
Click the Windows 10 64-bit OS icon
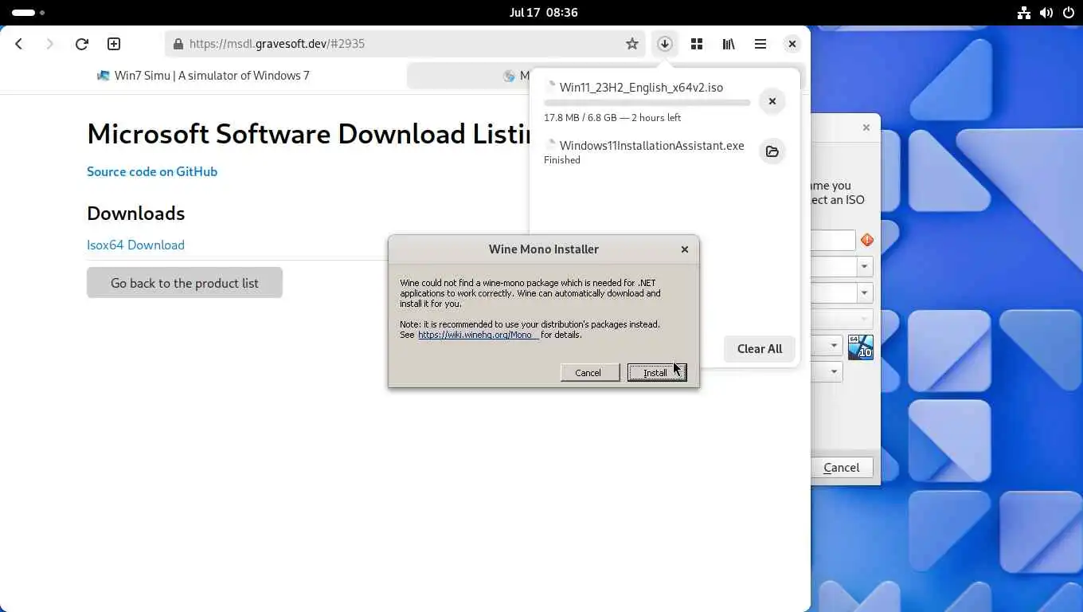[861, 347]
